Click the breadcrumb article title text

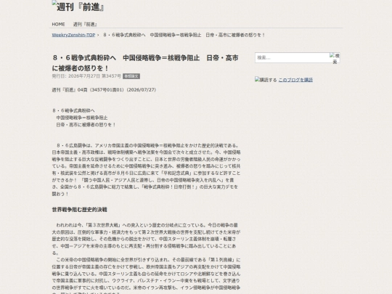pyautogui.click(x=184, y=35)
